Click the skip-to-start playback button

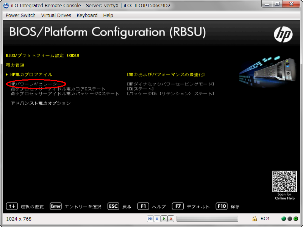[150, 219]
